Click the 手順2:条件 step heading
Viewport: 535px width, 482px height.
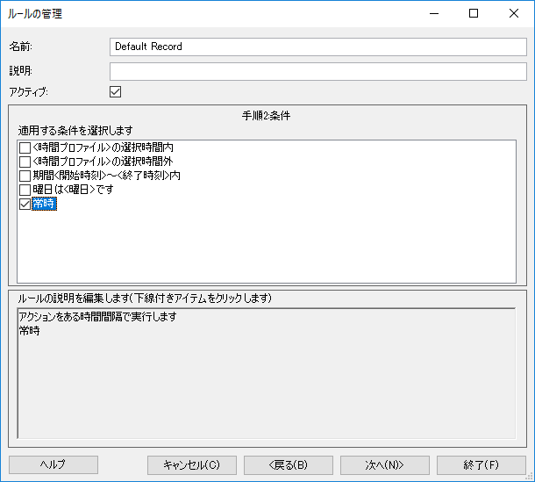coord(266,116)
